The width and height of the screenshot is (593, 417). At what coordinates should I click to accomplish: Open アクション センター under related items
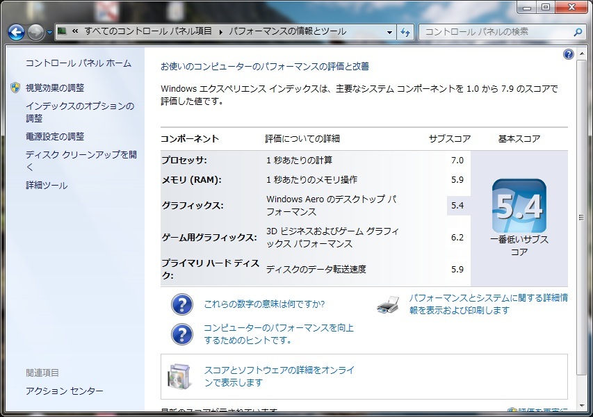point(64,391)
